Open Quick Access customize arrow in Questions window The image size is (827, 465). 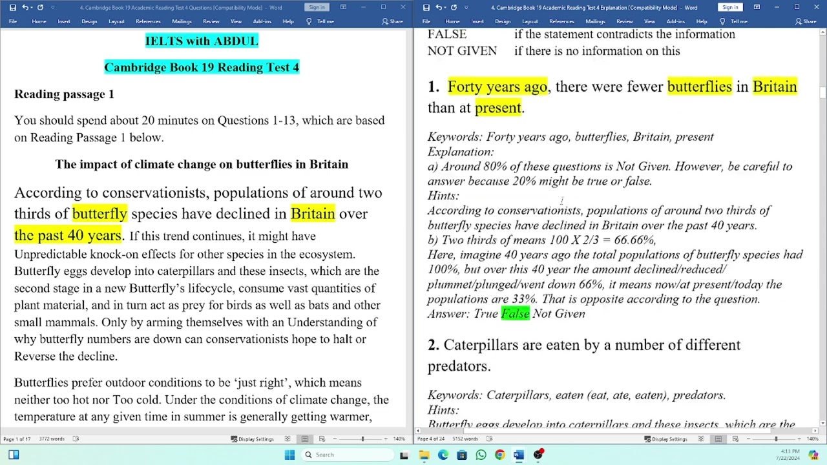coord(52,8)
